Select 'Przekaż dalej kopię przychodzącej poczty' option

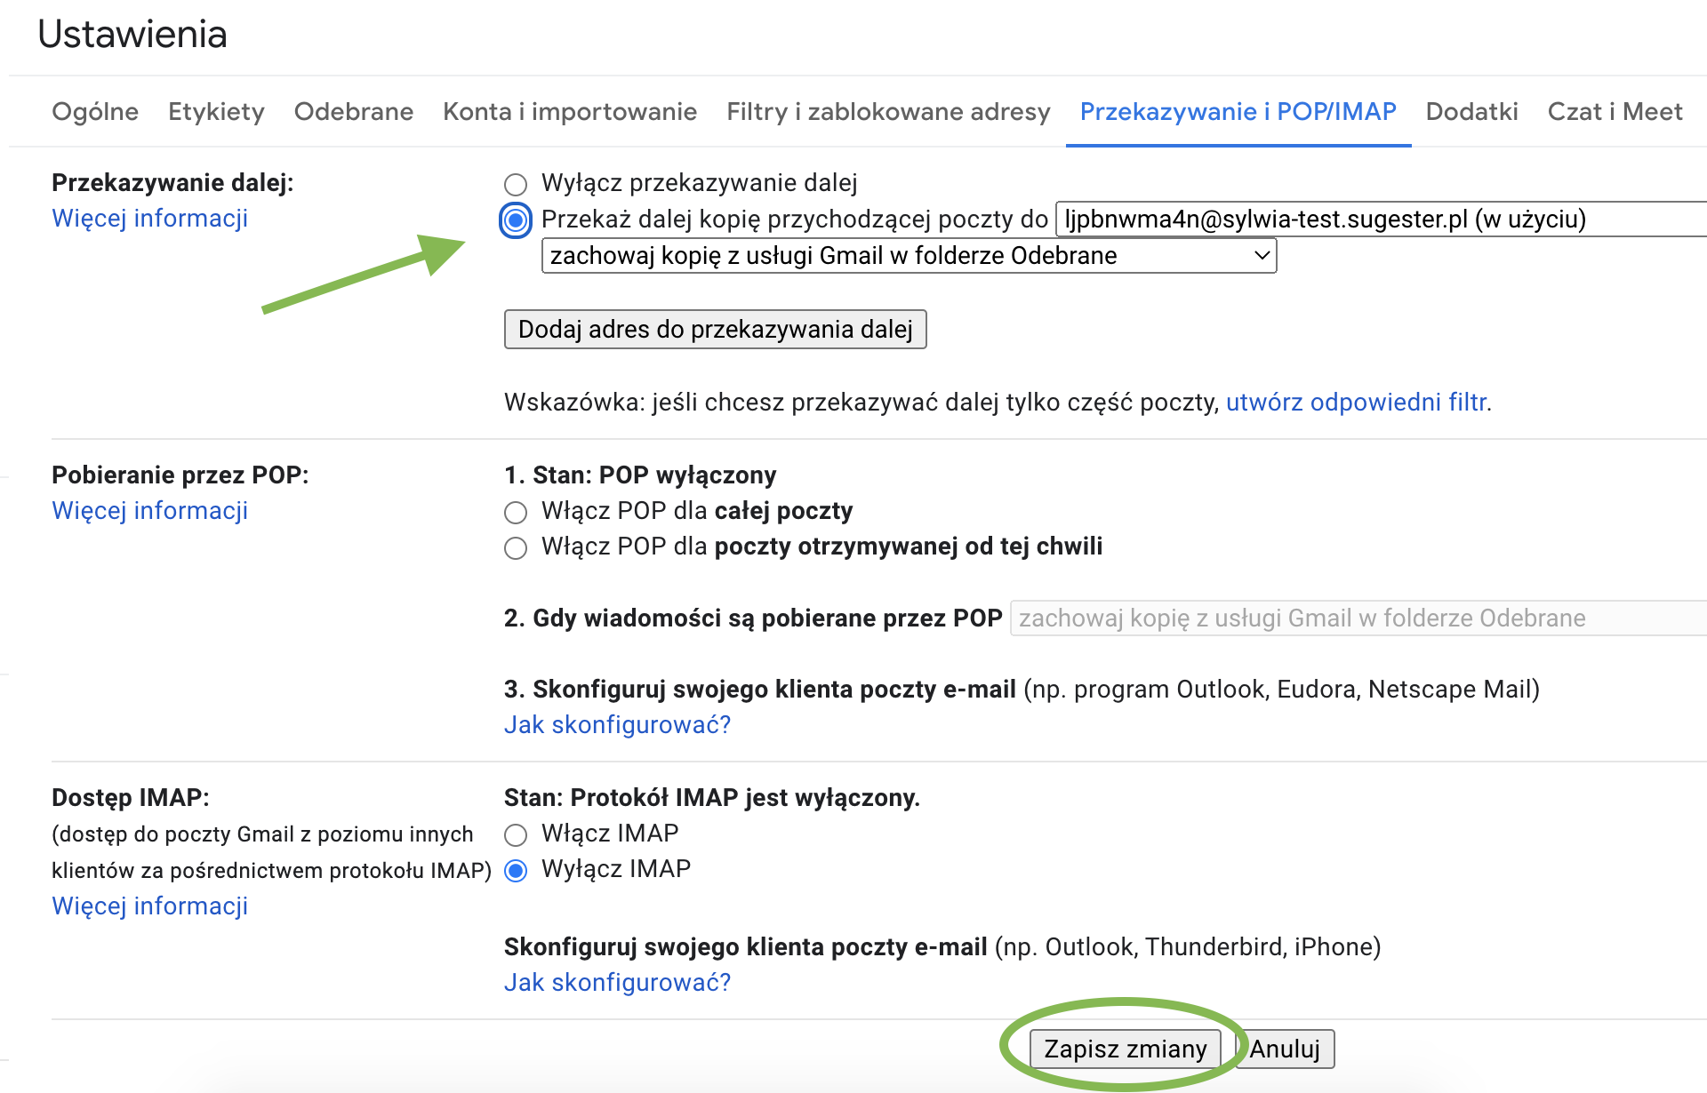516,219
